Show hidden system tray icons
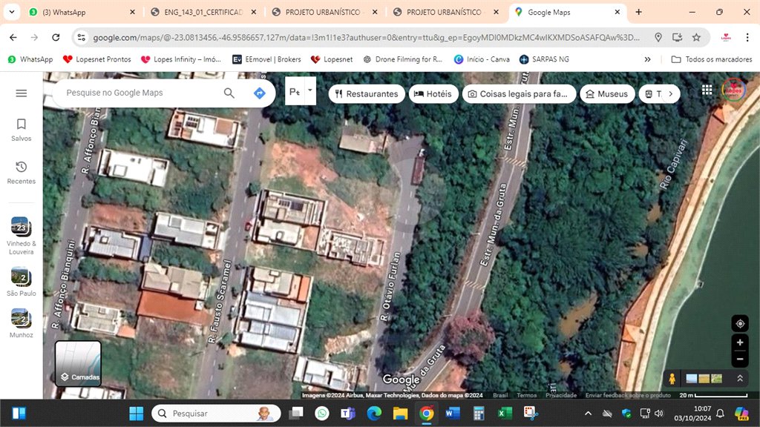760x427 pixels. click(x=588, y=414)
